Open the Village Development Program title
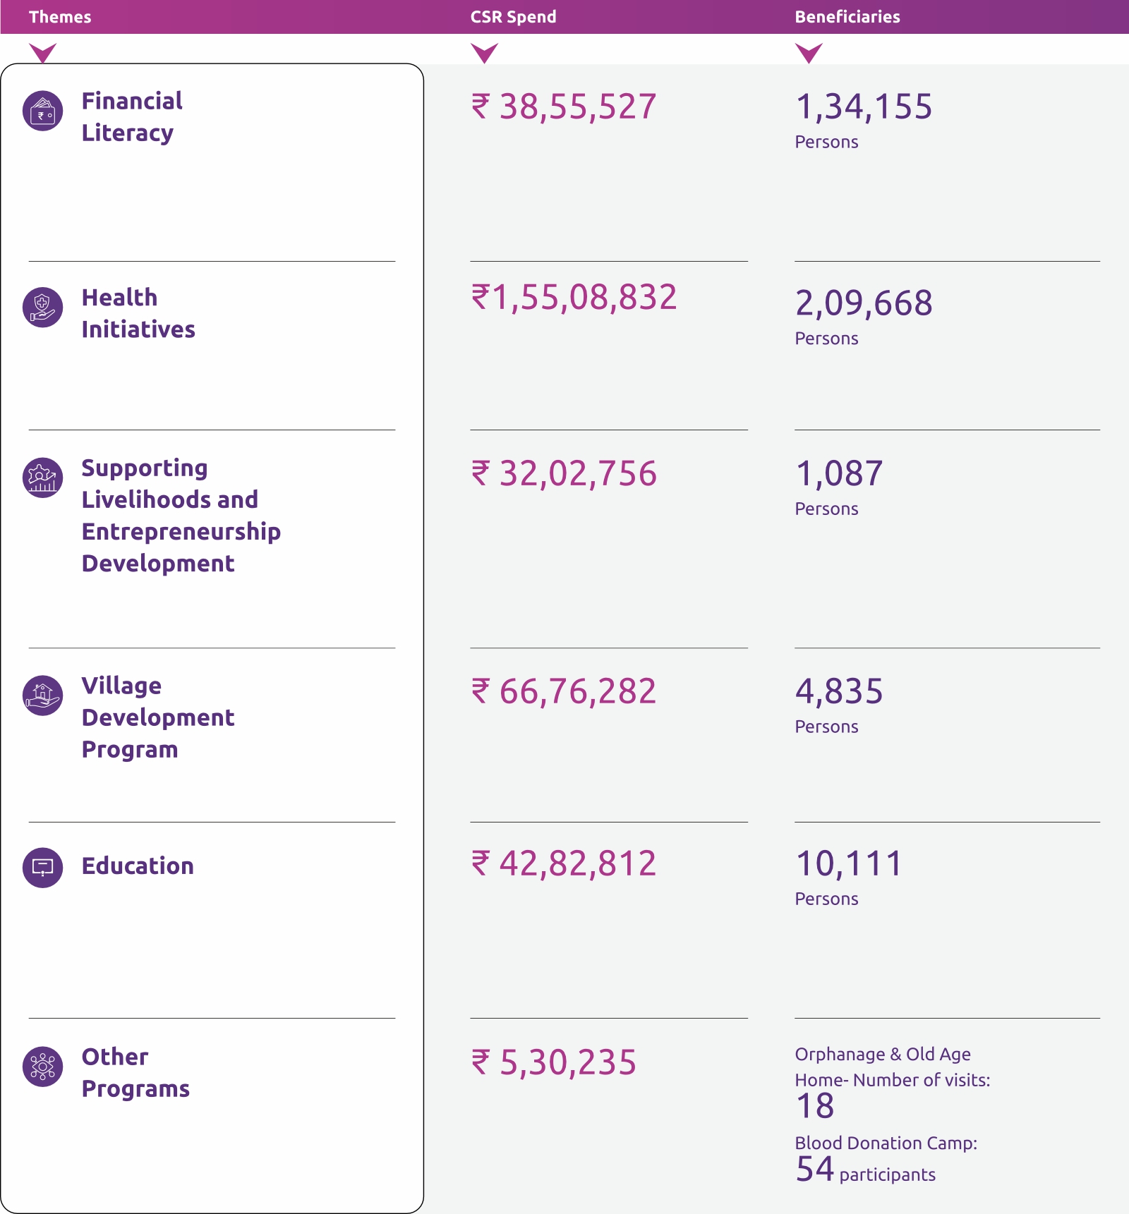The width and height of the screenshot is (1129, 1214). pyautogui.click(x=158, y=717)
